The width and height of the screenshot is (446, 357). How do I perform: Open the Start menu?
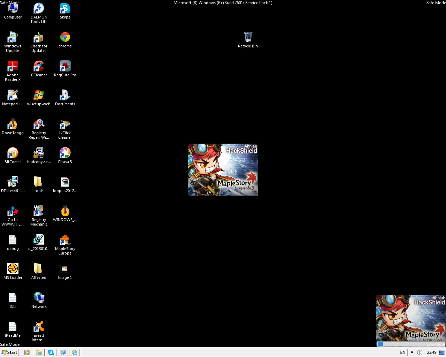point(9,352)
